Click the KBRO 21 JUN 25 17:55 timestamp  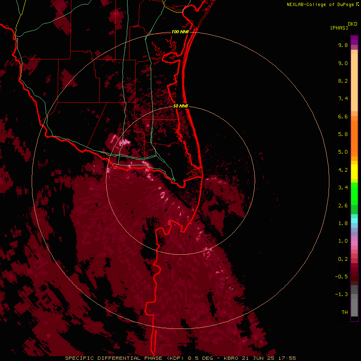[260, 358]
